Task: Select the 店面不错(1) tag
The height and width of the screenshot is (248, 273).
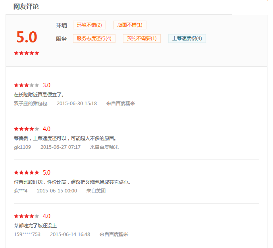Action: click(130, 25)
